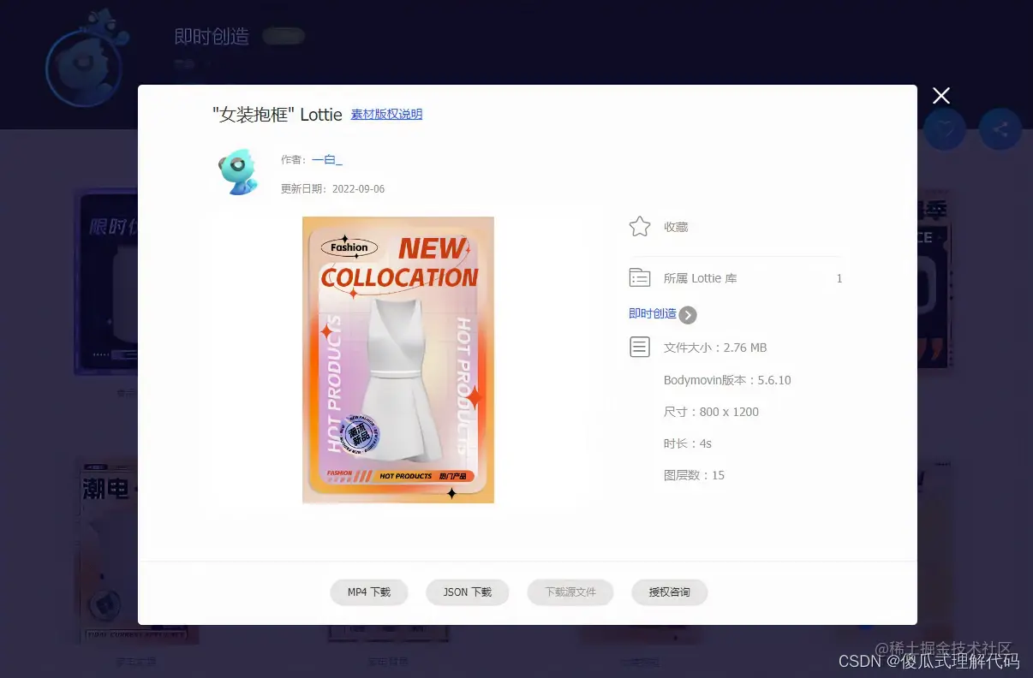Click the author avatar mascot image
Viewport: 1033px width, 678px height.
[x=236, y=171]
